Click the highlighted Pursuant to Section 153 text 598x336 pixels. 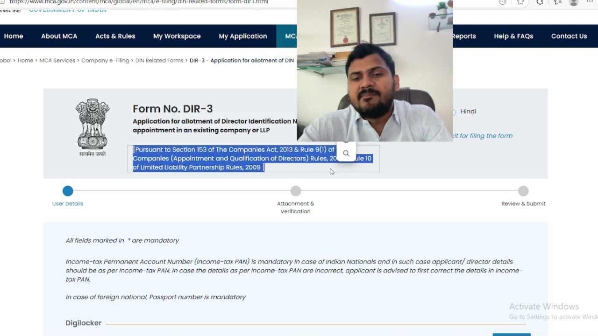click(253, 159)
